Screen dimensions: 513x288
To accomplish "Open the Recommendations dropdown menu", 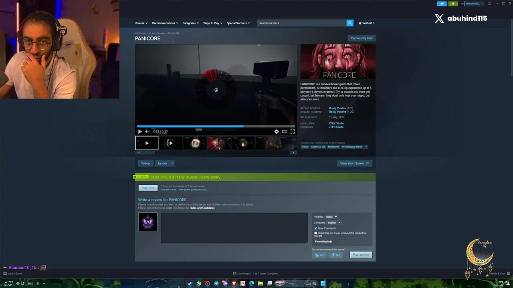I will pos(165,23).
